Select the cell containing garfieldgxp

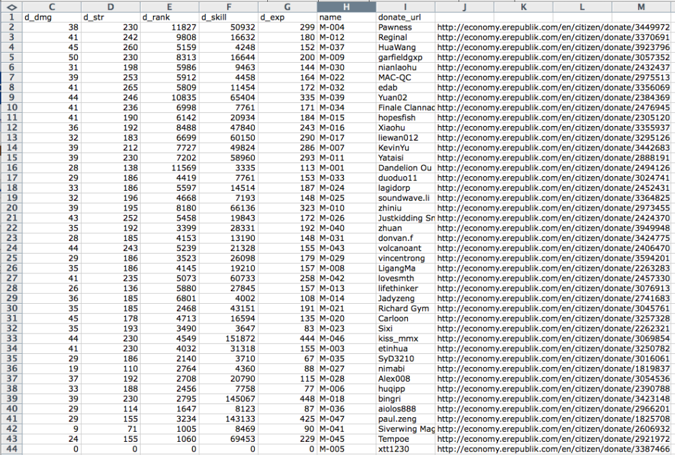coord(405,57)
